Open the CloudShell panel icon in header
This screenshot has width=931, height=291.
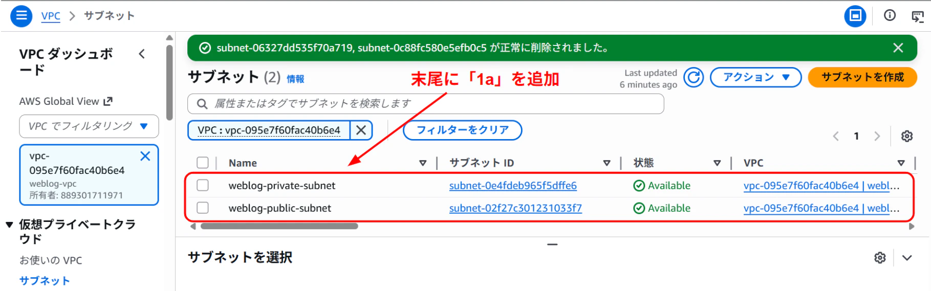[855, 16]
